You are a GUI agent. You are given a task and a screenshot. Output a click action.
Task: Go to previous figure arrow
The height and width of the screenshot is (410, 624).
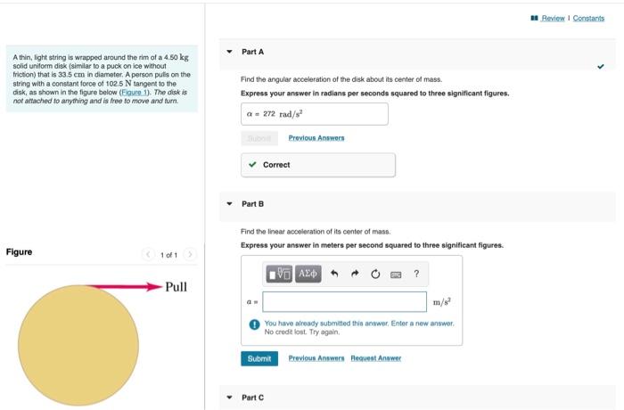point(148,254)
